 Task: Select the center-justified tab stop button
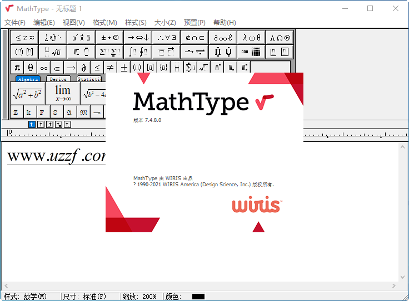pyautogui.click(x=41, y=125)
